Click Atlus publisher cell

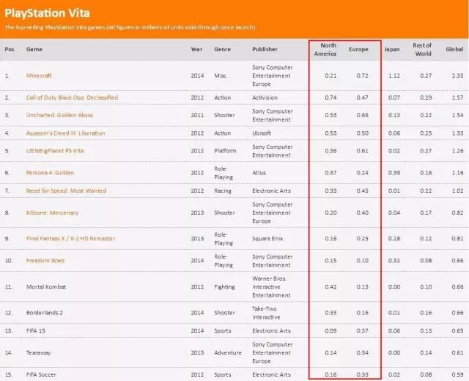pos(259,173)
